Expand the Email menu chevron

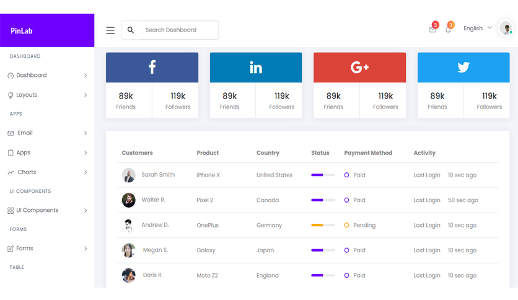[x=86, y=133]
